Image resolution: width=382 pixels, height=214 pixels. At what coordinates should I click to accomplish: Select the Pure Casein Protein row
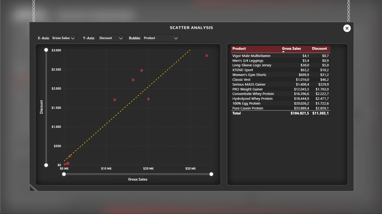pyautogui.click(x=281, y=108)
